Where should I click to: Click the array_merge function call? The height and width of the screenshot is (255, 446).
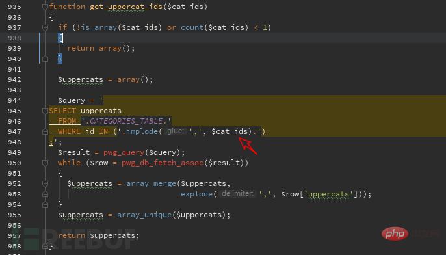(x=151, y=184)
